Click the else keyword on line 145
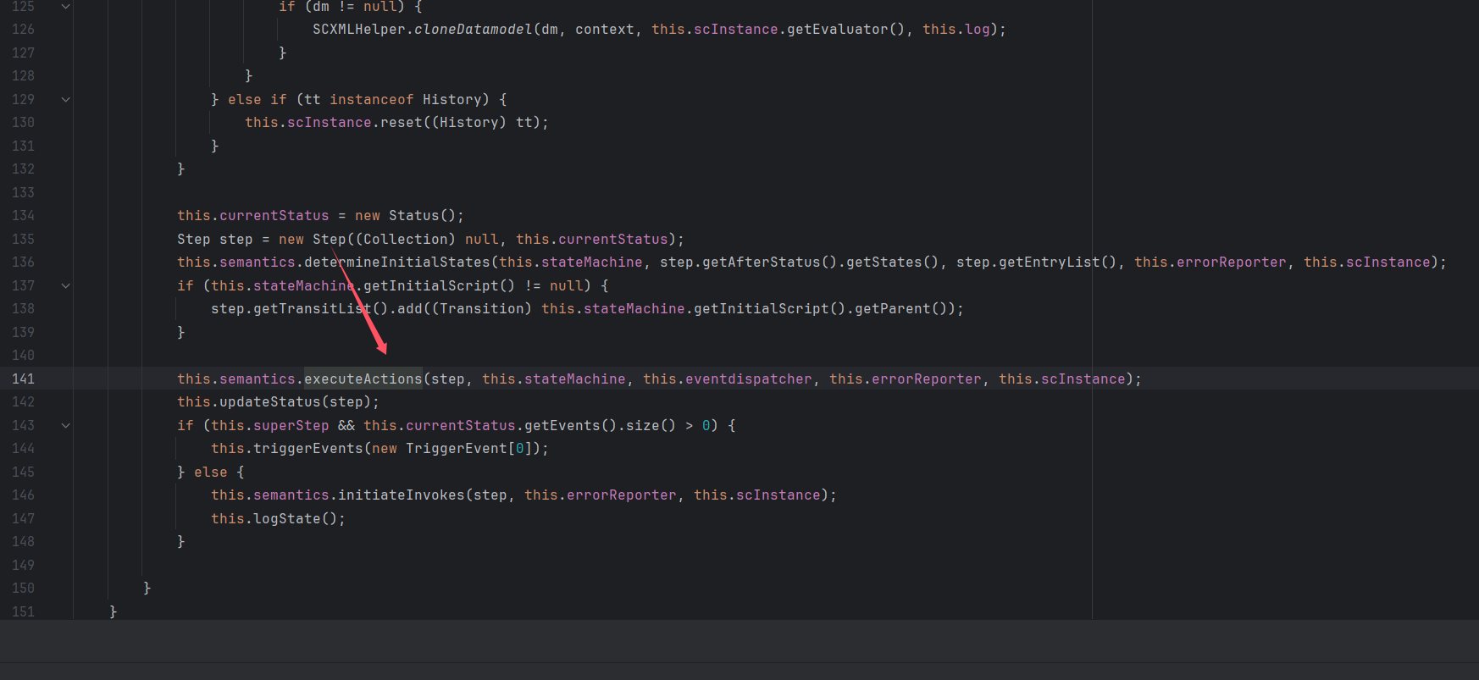1479x680 pixels. click(211, 472)
